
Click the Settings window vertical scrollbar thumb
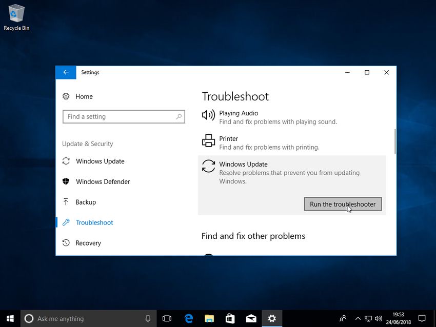click(395, 141)
